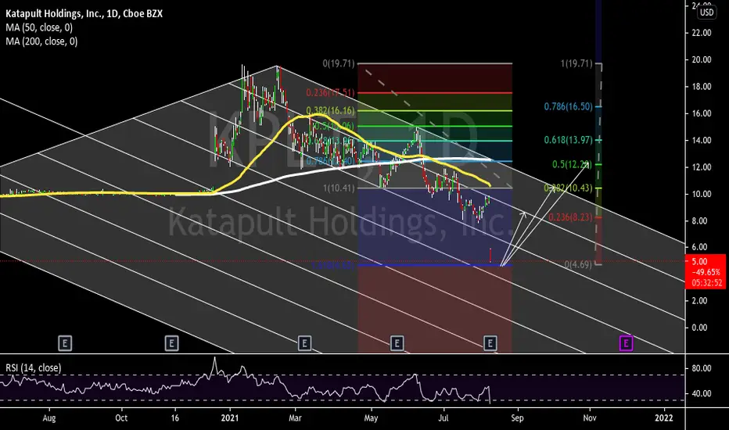Open the E earnings marker above Mar
729x430 pixels.
pos(304,343)
